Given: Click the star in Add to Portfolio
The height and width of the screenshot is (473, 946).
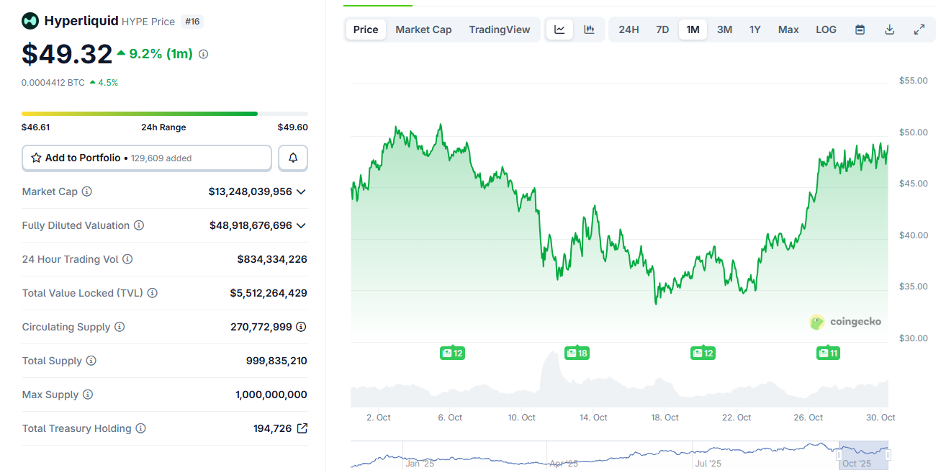Looking at the screenshot, I should click(37, 157).
